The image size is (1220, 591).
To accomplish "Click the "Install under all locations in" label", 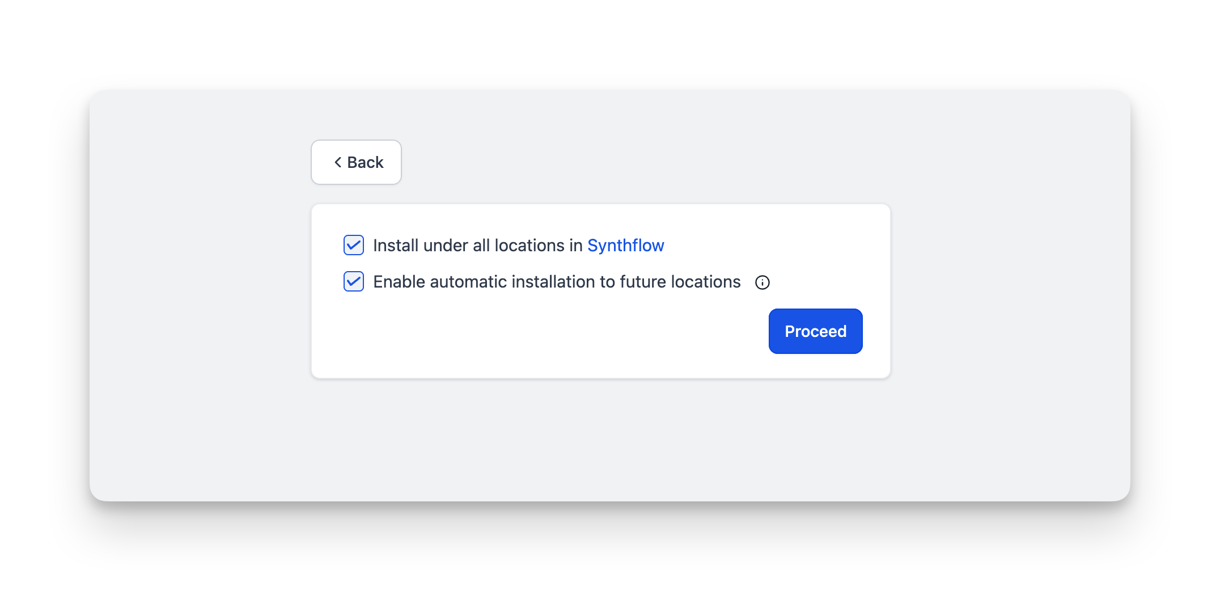I will (x=478, y=245).
